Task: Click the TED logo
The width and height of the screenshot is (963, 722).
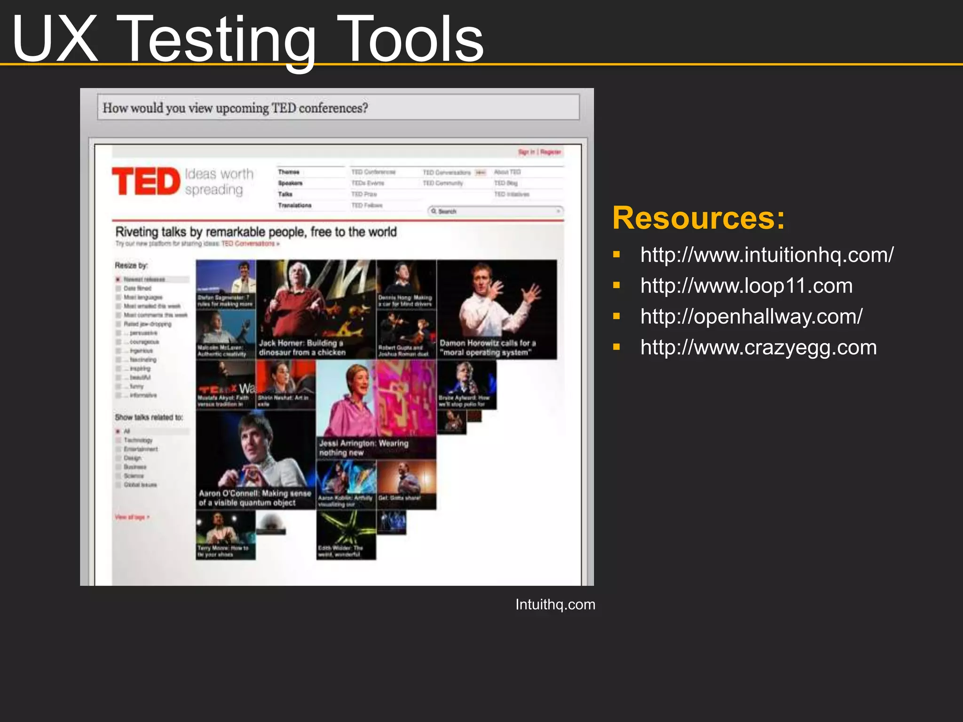Action: tap(146, 181)
